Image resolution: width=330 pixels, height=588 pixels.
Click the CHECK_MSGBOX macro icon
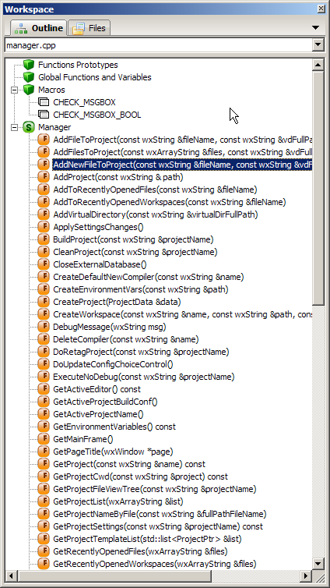click(44, 102)
